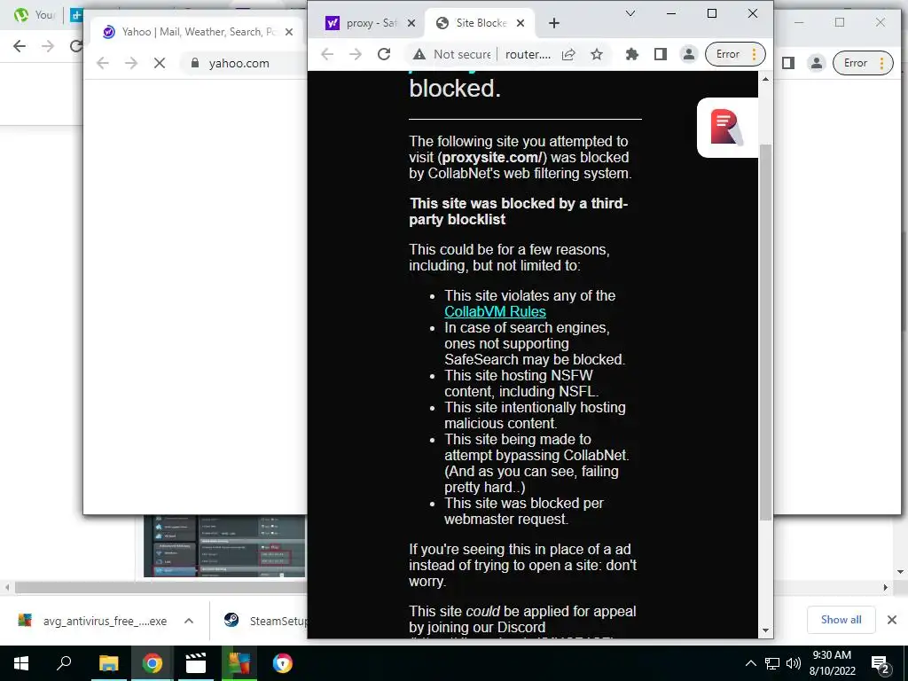Click back arrow in front Chrome window
Viewport: 908px width, 681px height.
[x=327, y=54]
